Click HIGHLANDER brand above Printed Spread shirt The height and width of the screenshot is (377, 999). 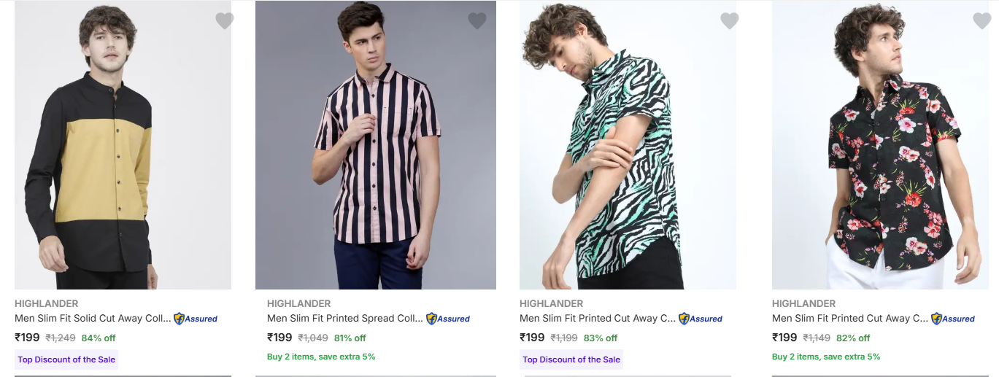pos(298,303)
